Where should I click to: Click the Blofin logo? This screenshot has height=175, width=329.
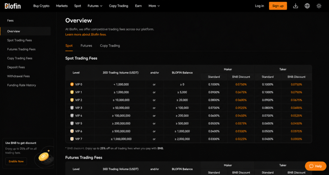pyautogui.click(x=13, y=6)
